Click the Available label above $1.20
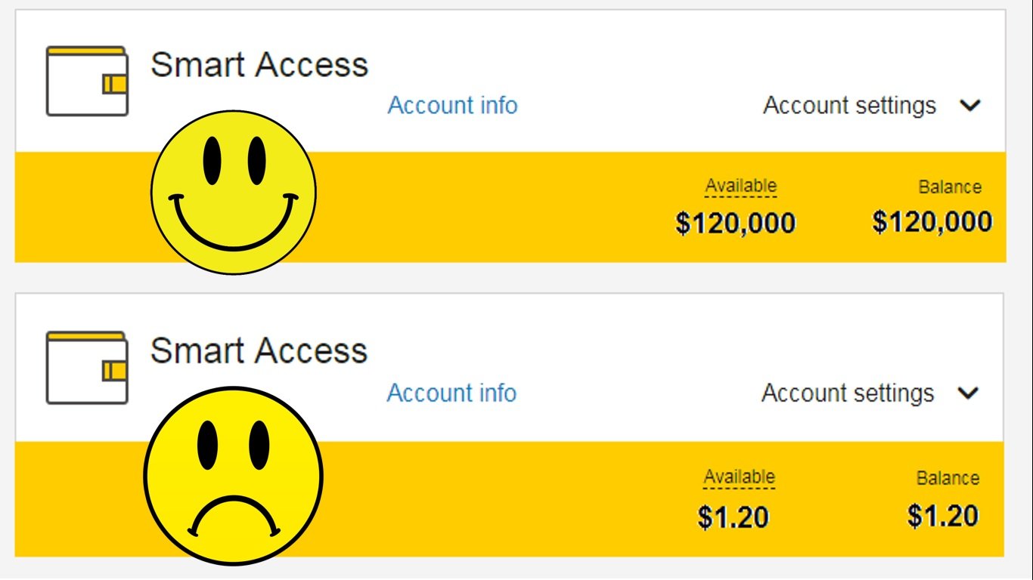The image size is (1033, 580). point(740,477)
